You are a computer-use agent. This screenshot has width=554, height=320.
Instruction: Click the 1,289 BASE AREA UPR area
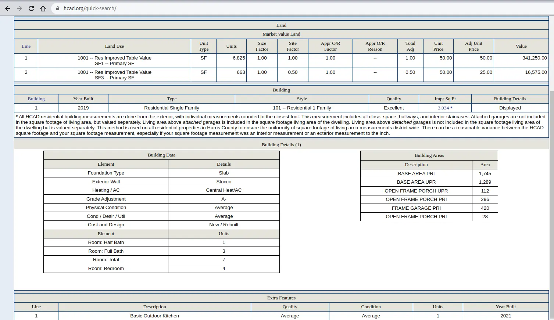[x=485, y=182]
